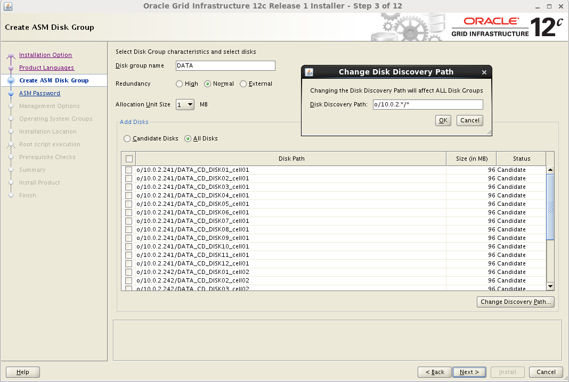Click the resize grip of the discovery path dialog

pyautogui.click(x=489, y=132)
